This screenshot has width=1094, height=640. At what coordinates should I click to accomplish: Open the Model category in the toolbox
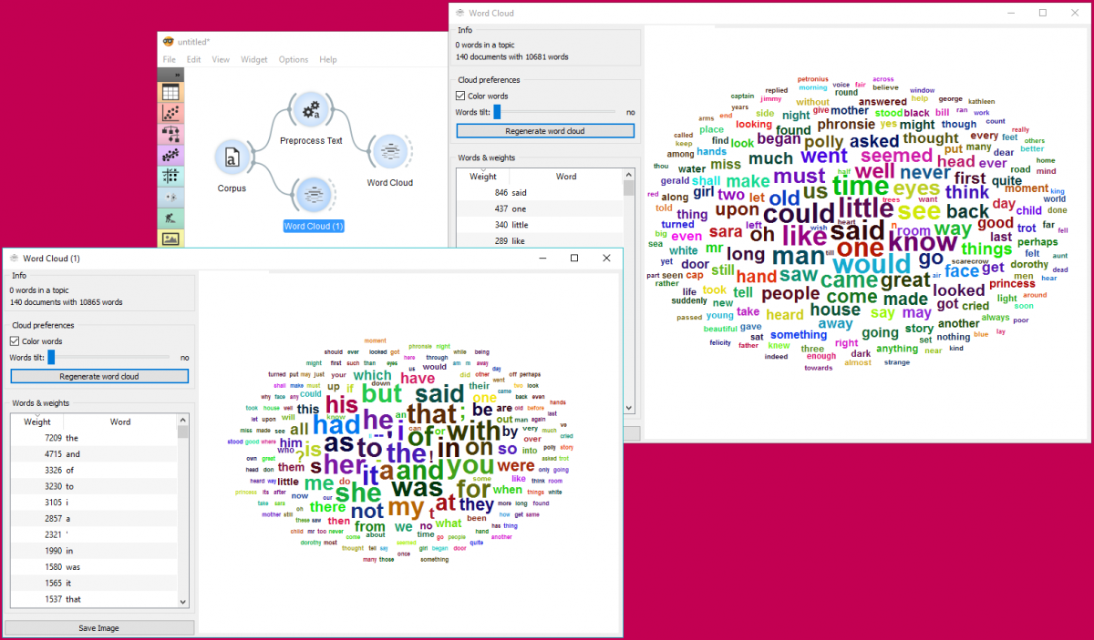170,135
